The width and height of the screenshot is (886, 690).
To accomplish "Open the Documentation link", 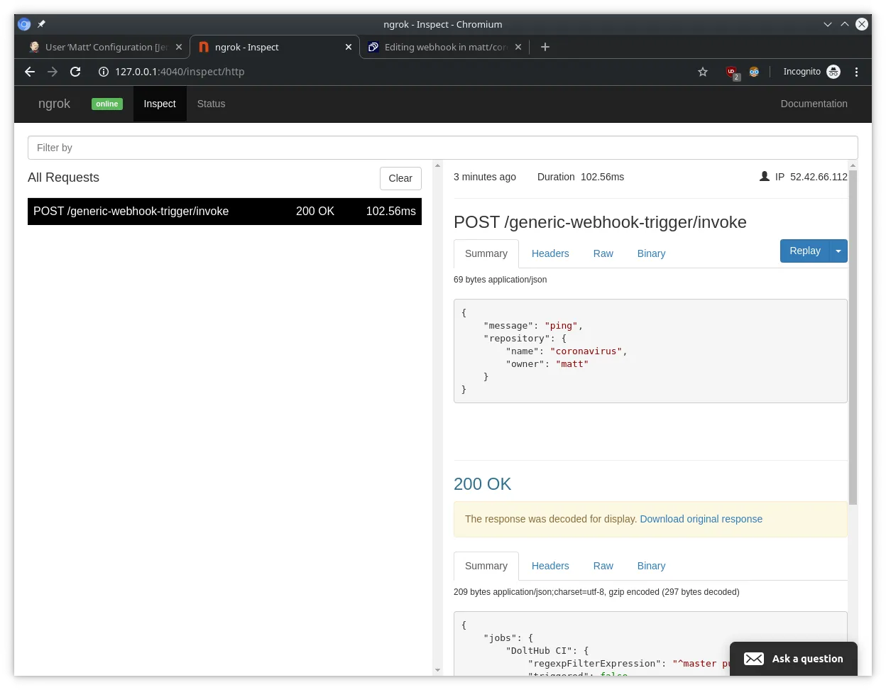I will click(814, 104).
